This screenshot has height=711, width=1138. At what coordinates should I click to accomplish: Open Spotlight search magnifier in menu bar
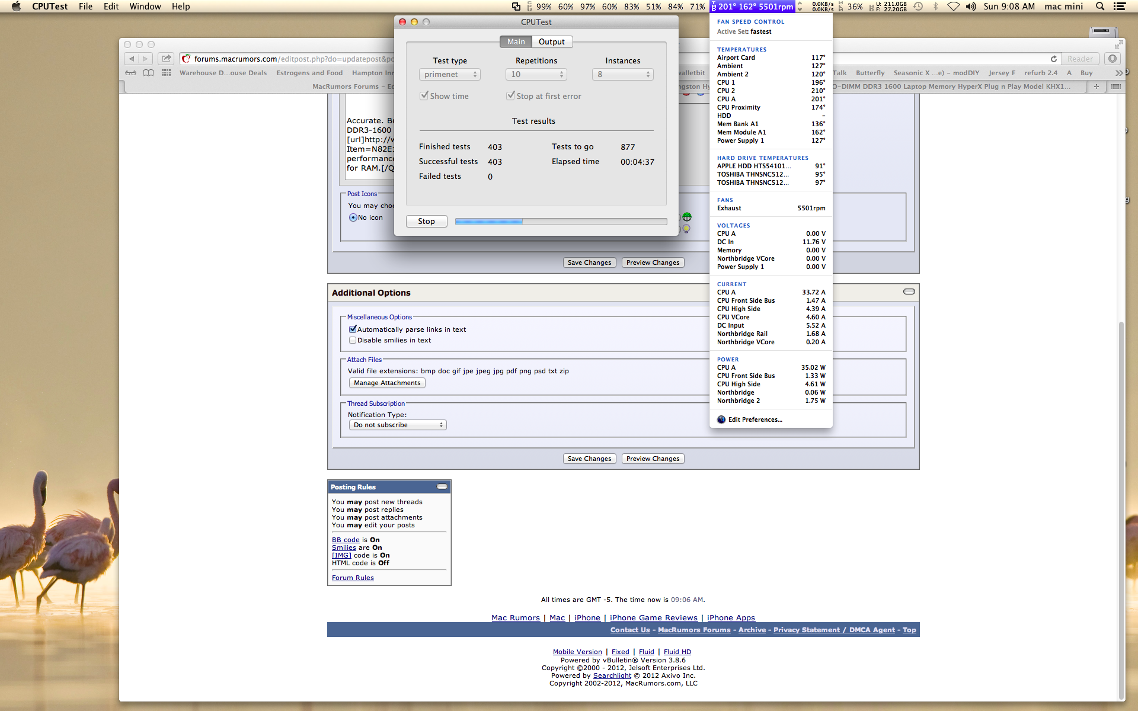pos(1100,7)
